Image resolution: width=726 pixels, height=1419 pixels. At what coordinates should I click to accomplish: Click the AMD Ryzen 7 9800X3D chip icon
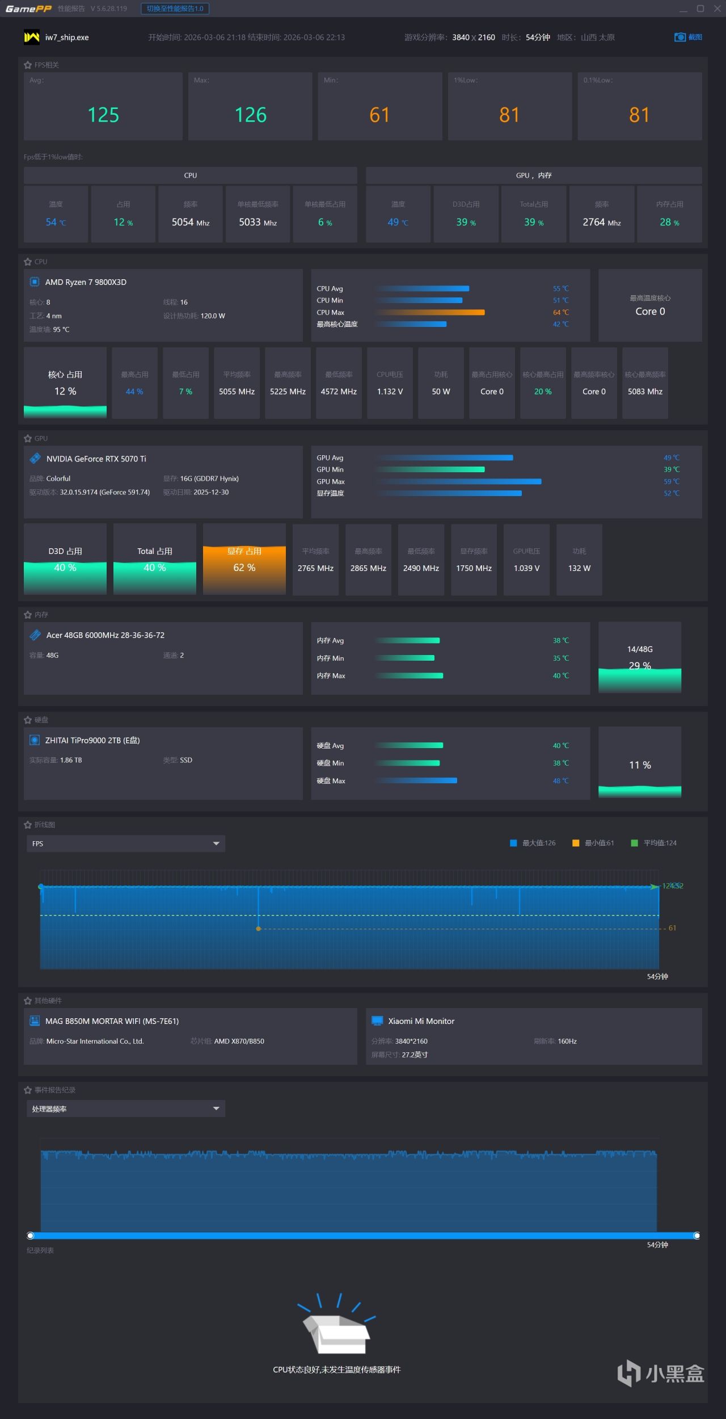pyautogui.click(x=35, y=282)
